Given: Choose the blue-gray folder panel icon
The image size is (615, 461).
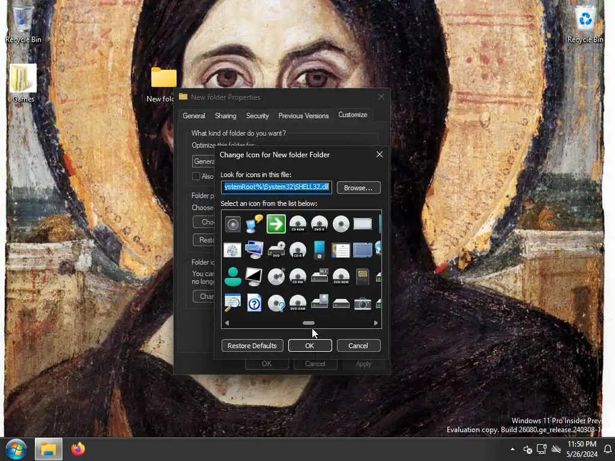Looking at the screenshot, I should tap(362, 250).
